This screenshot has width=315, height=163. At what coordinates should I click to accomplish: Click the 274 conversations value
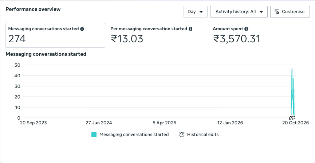point(17,39)
